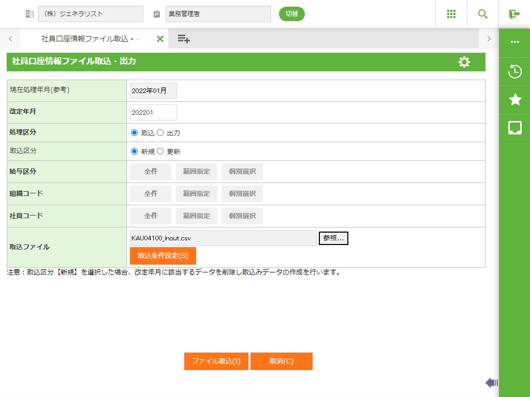The image size is (530, 397).
Task: Open the settings gear icon
Action: [x=464, y=62]
